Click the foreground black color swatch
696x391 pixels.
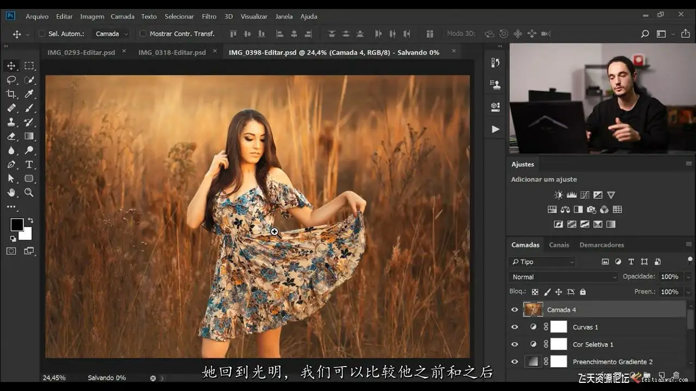click(x=17, y=224)
